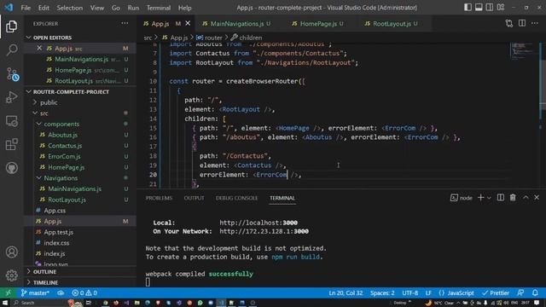546x307 pixels.
Task: Maximize the panel with the up chevron
Action: 526,197
